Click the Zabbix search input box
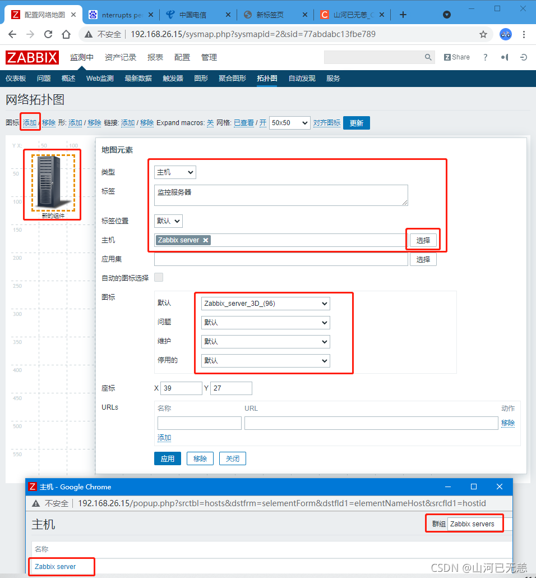The image size is (536, 578). pos(374,57)
